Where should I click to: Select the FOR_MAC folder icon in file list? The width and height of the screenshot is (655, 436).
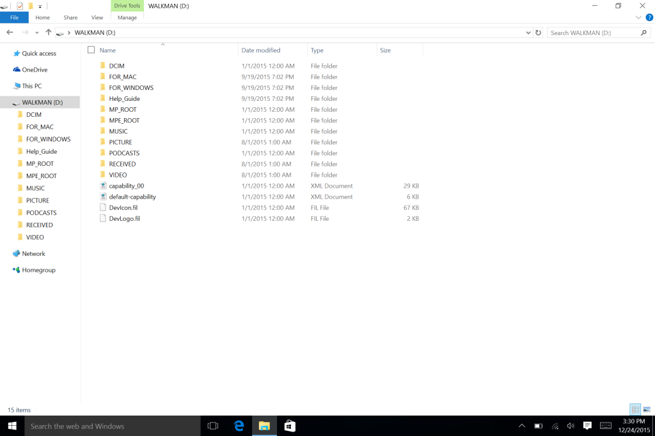[103, 76]
